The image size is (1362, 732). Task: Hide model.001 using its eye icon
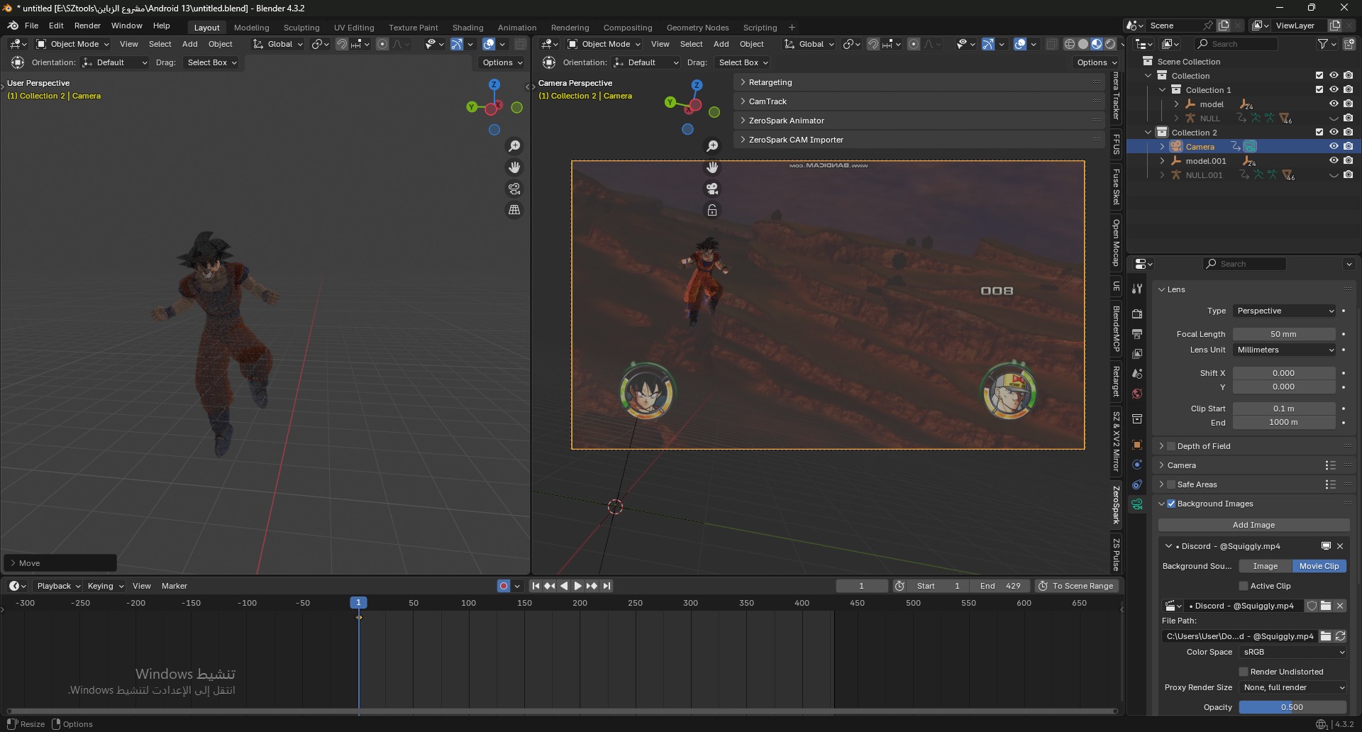[1334, 161]
